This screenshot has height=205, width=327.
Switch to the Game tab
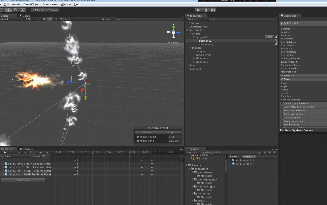click(25, 16)
